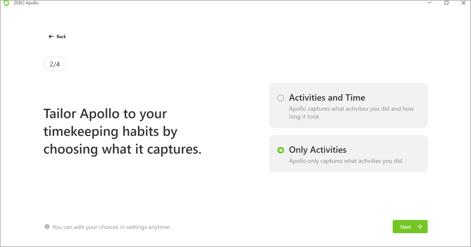Click the 'ZERO Apollo' window title text
The width and height of the screenshot is (471, 247).
(x=27, y=3)
